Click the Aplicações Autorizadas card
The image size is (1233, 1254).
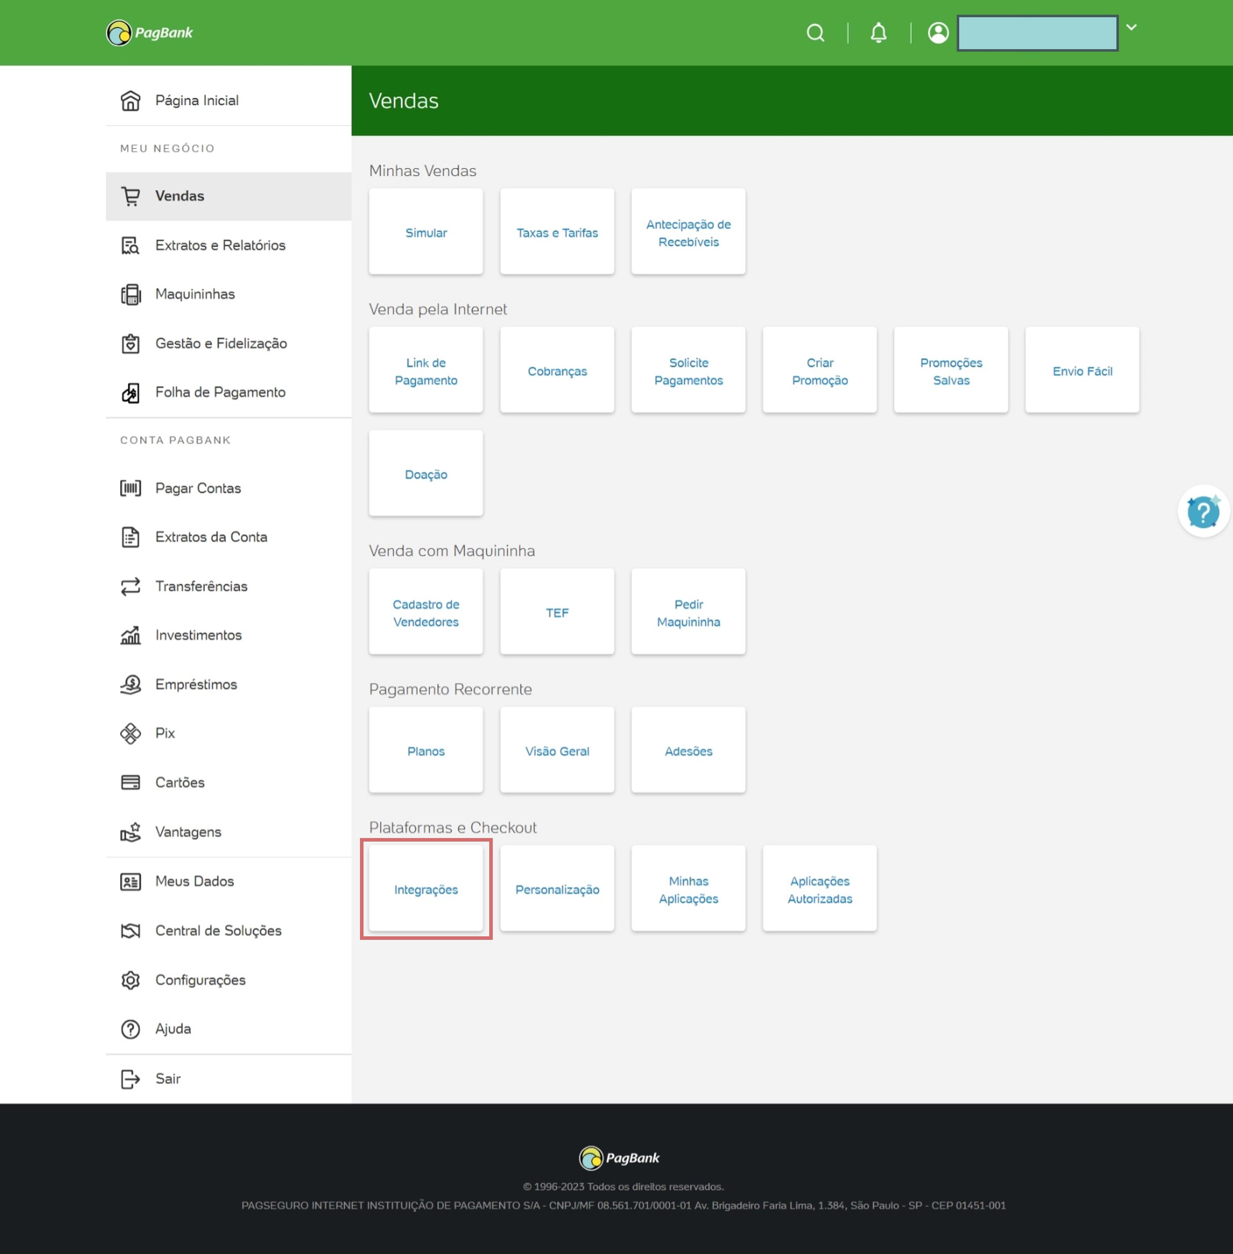(820, 889)
